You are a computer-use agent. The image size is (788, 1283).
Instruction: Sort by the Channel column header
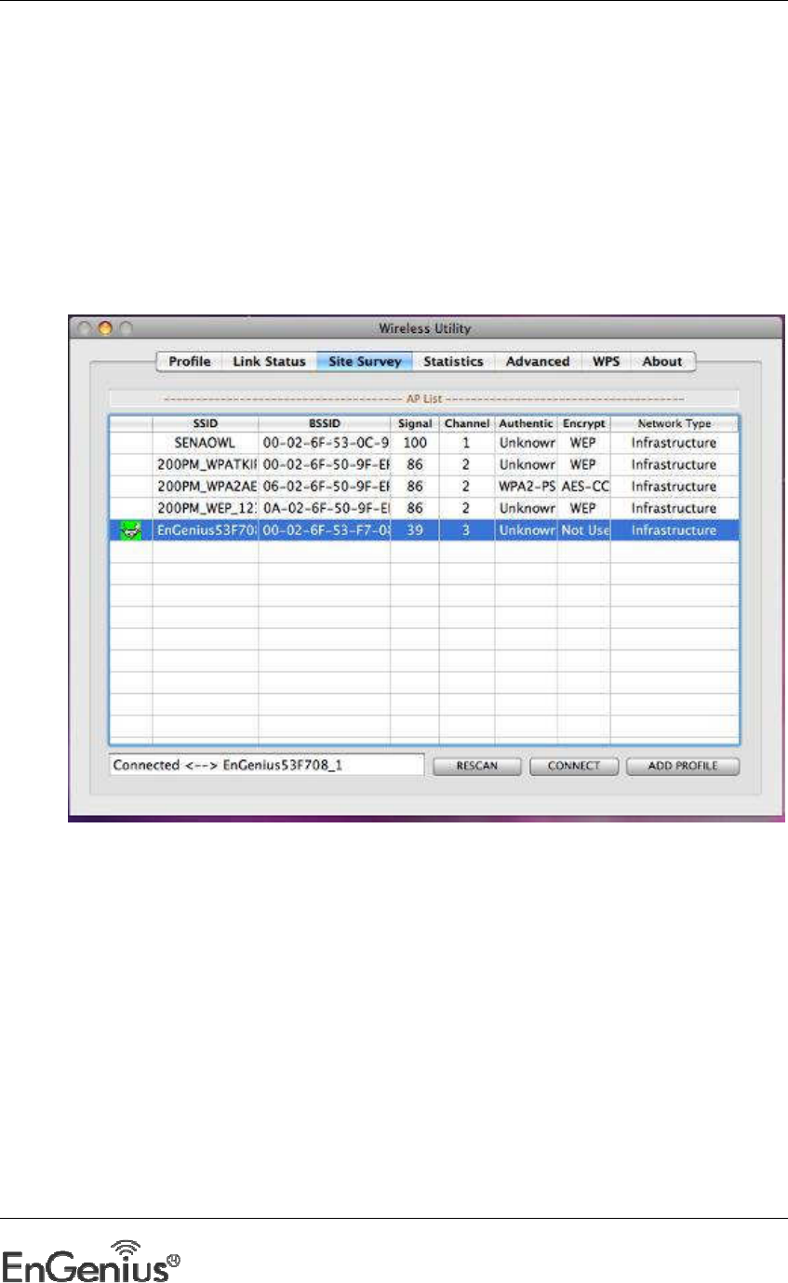[467, 424]
